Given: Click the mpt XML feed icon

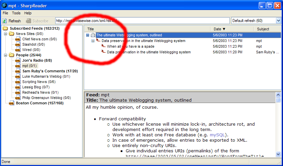Looking at the screenshot, I should 18,66.
